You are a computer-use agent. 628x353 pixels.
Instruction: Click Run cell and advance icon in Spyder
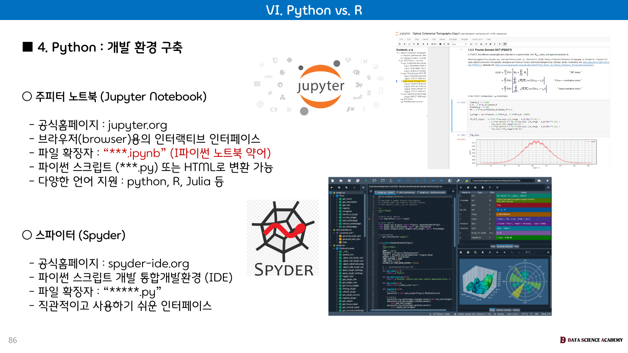point(383,180)
